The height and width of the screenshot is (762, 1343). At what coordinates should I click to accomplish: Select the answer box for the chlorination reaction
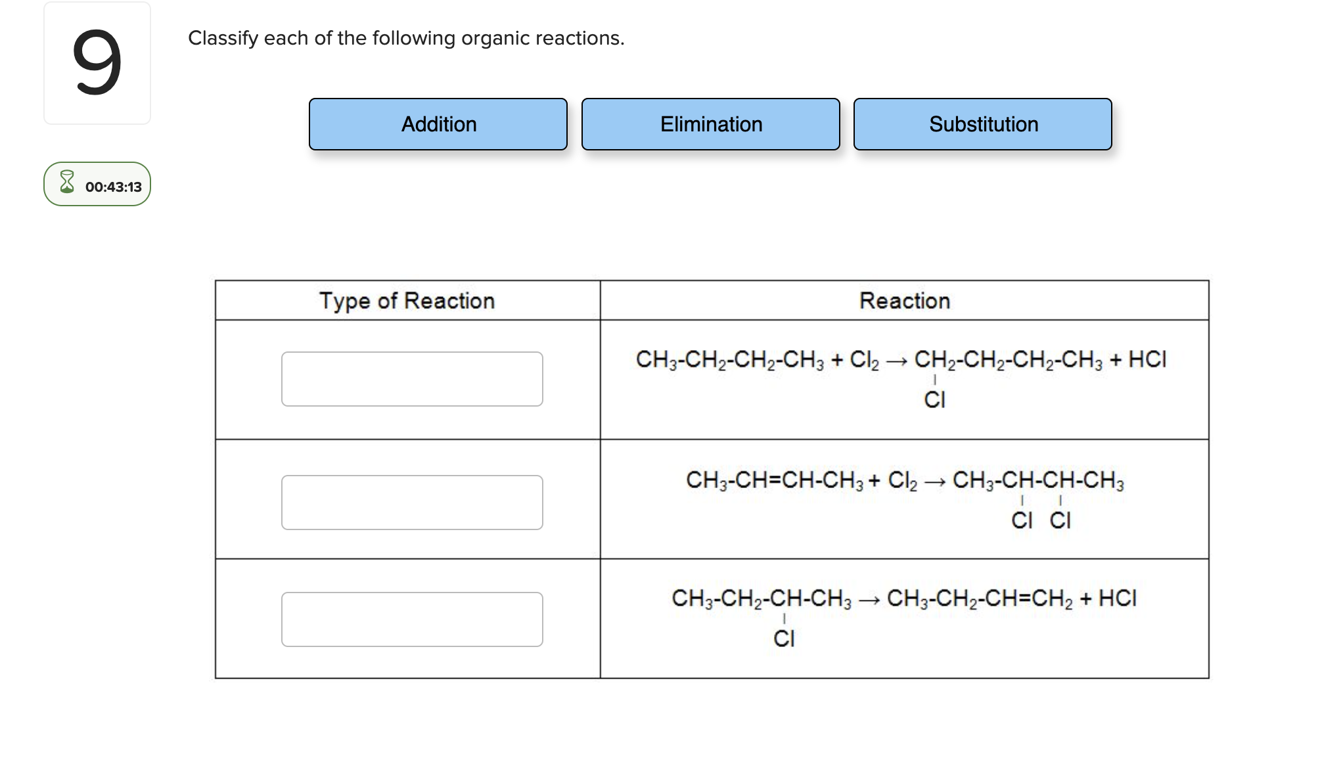tap(412, 379)
